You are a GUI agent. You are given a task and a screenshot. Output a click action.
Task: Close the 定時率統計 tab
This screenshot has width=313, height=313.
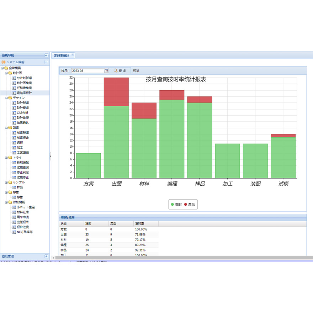coord(73,55)
